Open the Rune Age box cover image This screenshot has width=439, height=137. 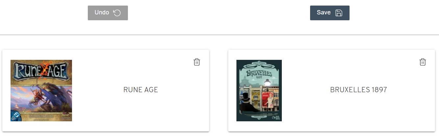tap(41, 91)
